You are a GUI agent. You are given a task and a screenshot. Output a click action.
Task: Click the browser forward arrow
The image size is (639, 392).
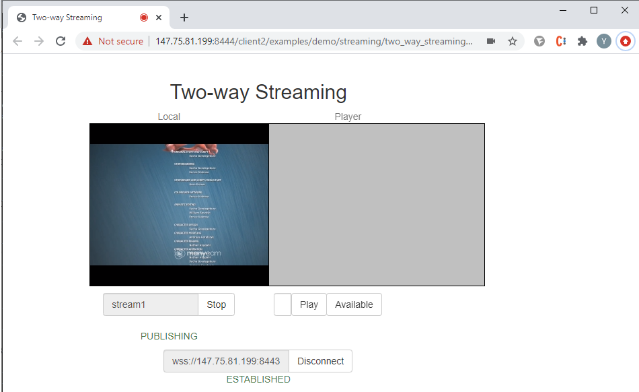point(39,41)
